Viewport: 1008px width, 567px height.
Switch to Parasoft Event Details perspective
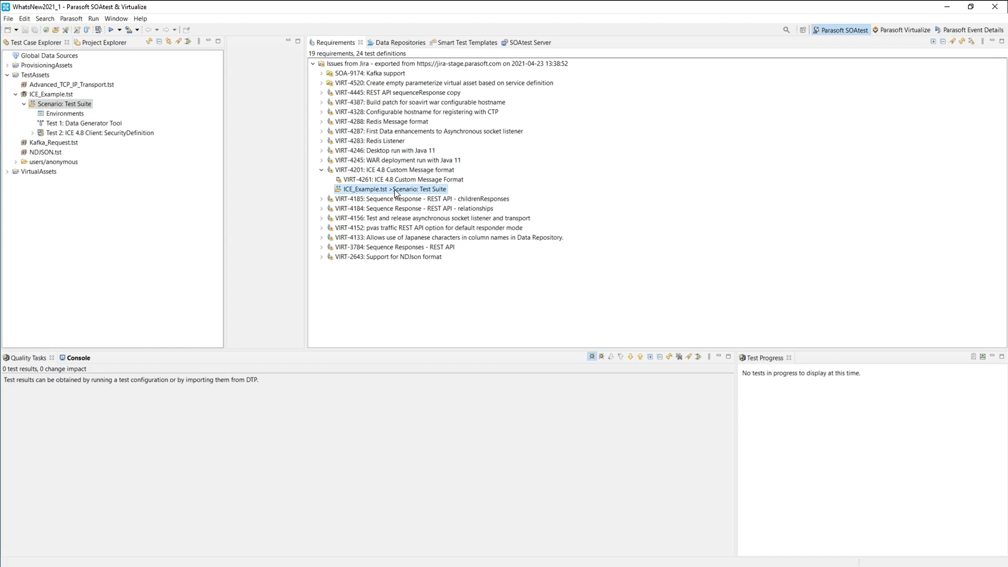coord(969,30)
